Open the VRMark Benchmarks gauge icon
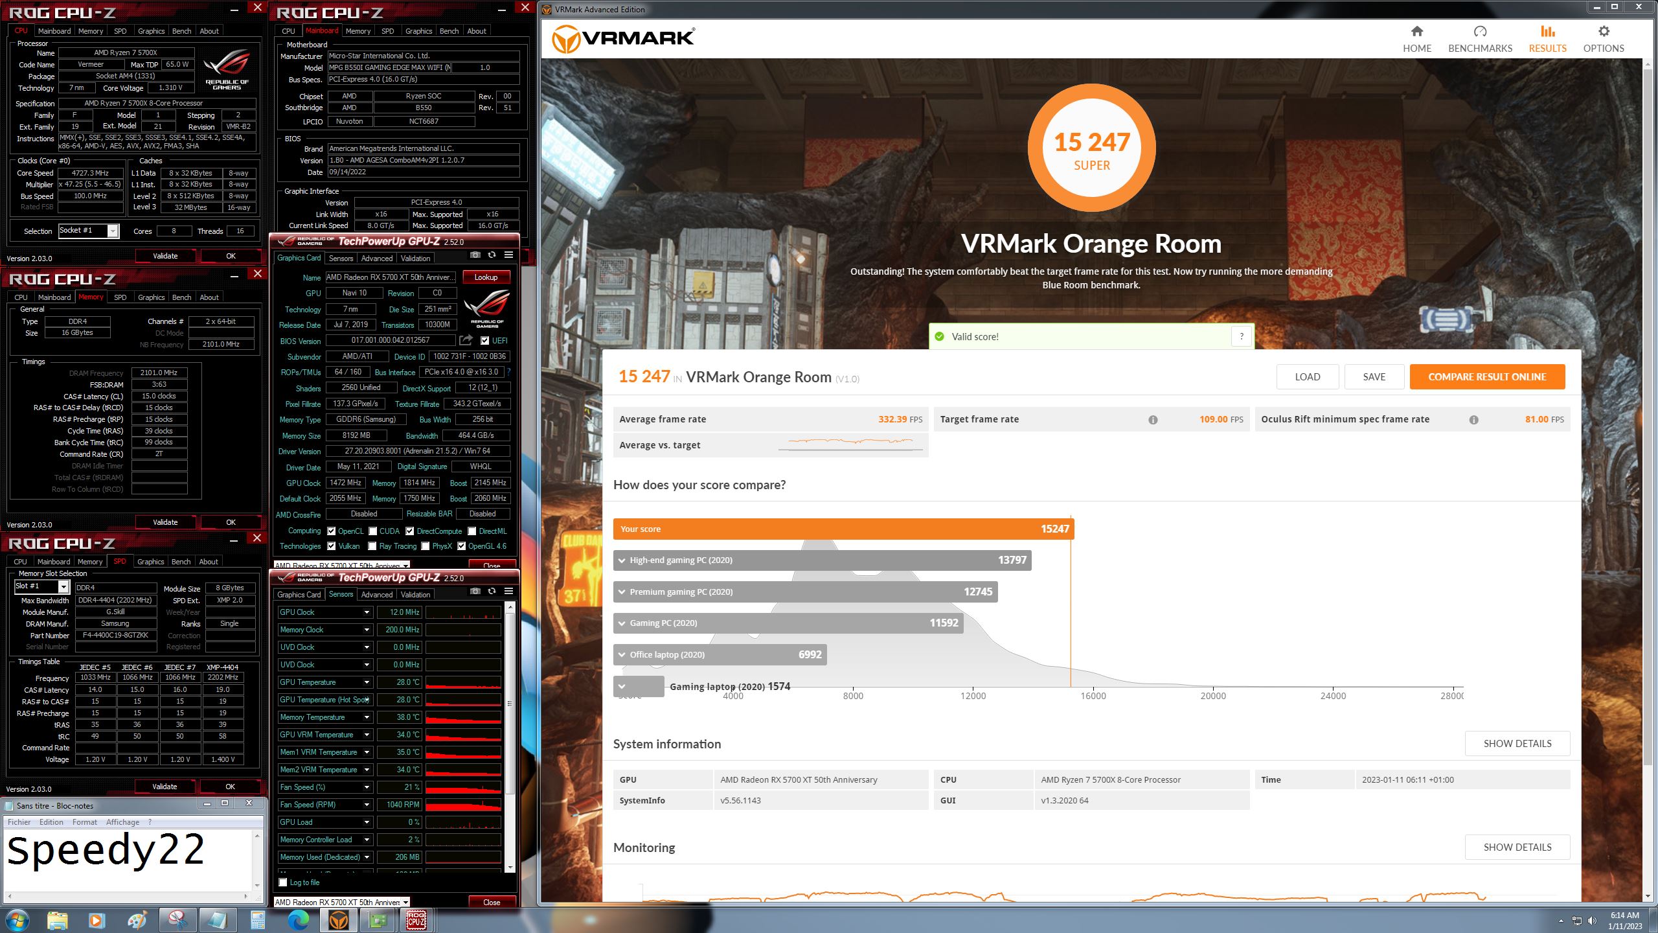 pos(1480,31)
